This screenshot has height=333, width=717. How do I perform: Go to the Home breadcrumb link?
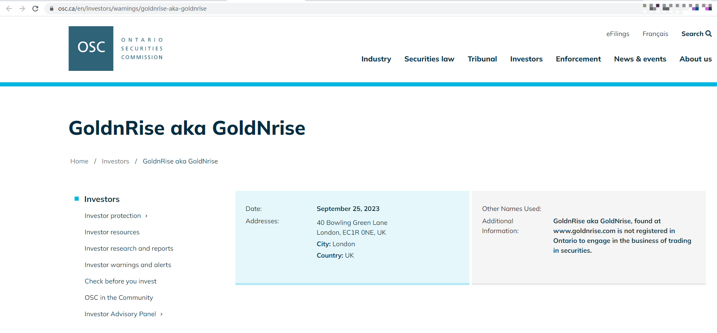click(x=79, y=161)
